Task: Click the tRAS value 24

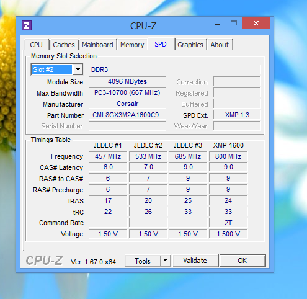Action: click(228, 200)
